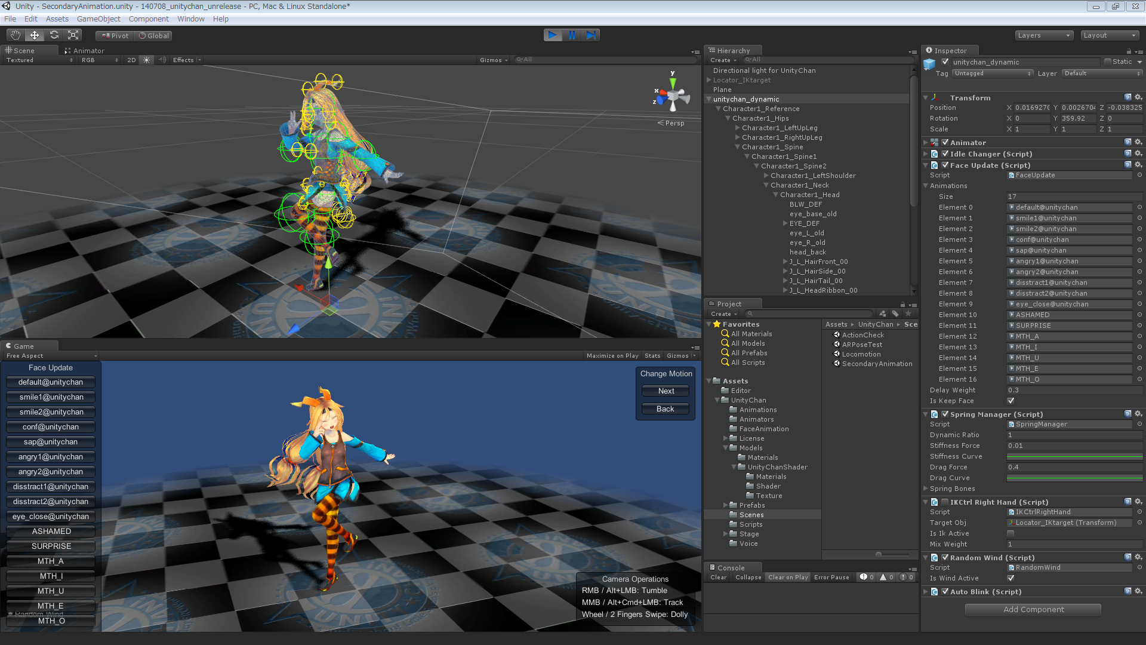Toggle unitychan_dynamic active checkbox
1146x645 pixels.
[945, 62]
